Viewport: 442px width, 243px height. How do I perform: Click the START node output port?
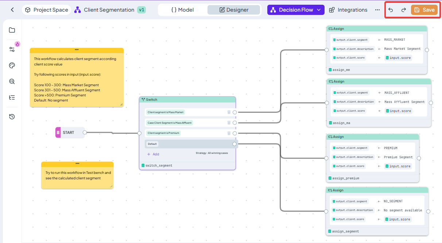pos(85,132)
